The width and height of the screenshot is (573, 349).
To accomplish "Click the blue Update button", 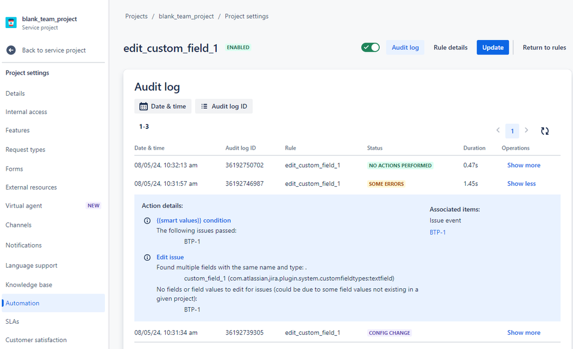I will coord(493,48).
